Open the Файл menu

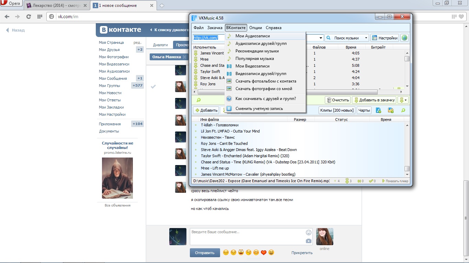[x=198, y=28]
